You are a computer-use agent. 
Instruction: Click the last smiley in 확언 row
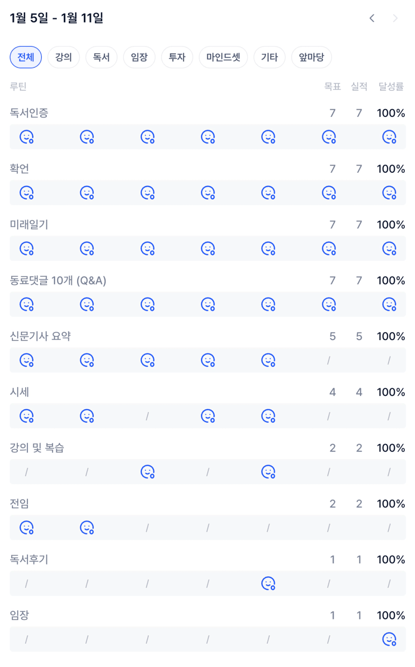coord(389,193)
